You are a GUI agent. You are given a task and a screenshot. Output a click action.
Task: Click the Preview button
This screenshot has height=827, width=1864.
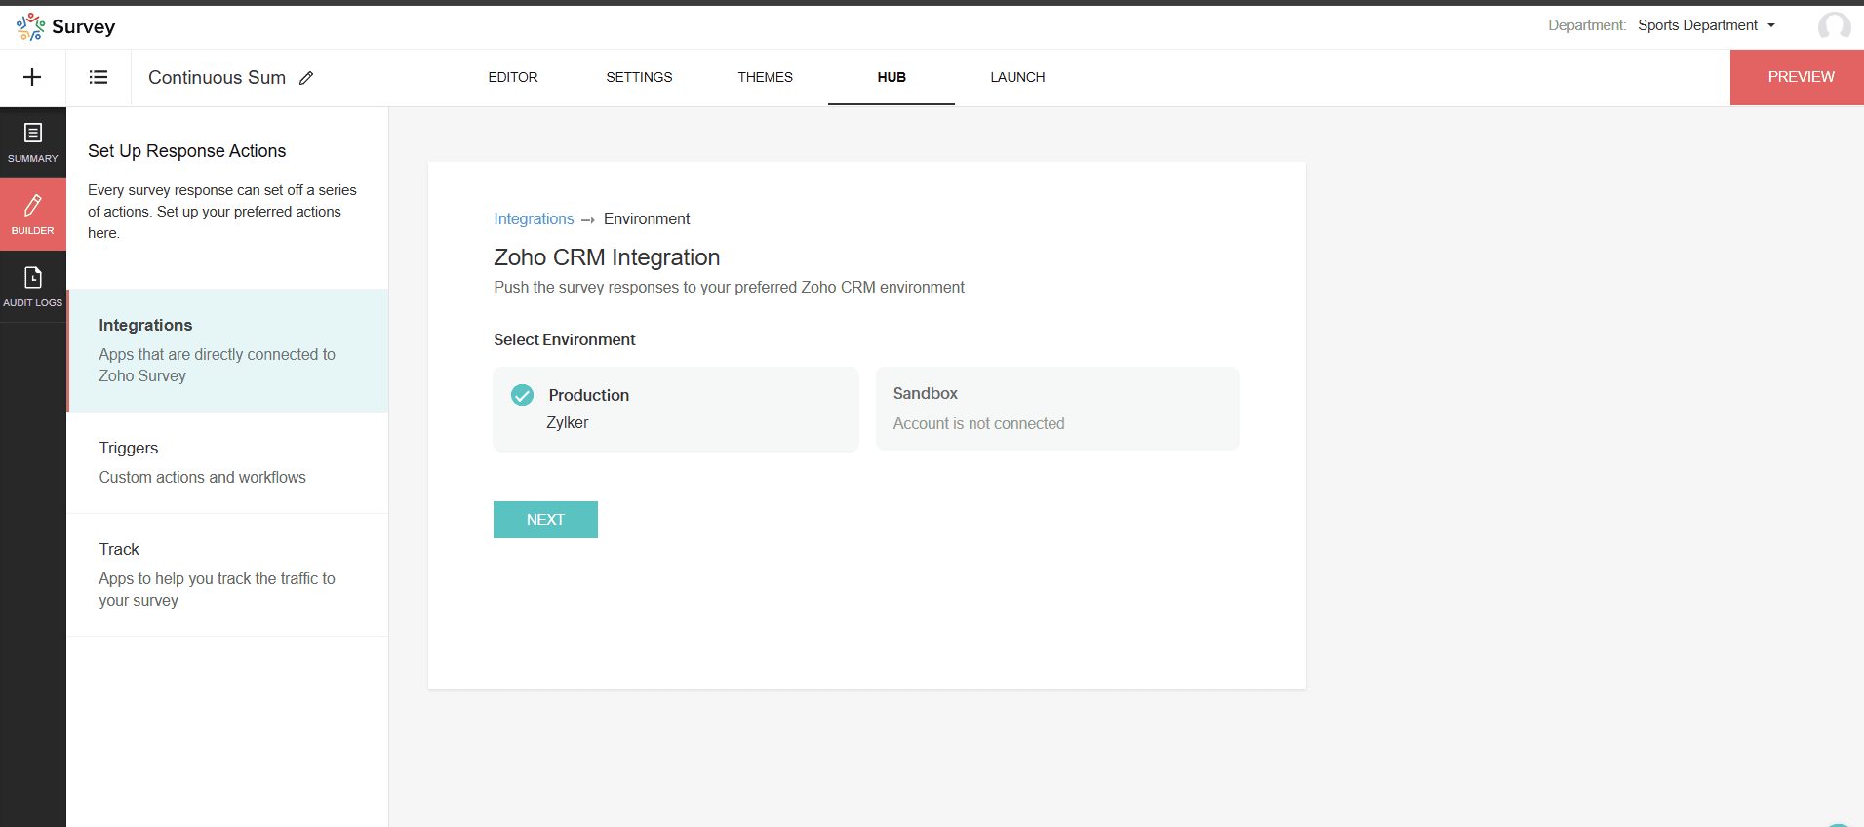click(x=1797, y=77)
